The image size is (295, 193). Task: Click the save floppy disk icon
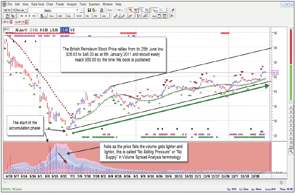89,10
